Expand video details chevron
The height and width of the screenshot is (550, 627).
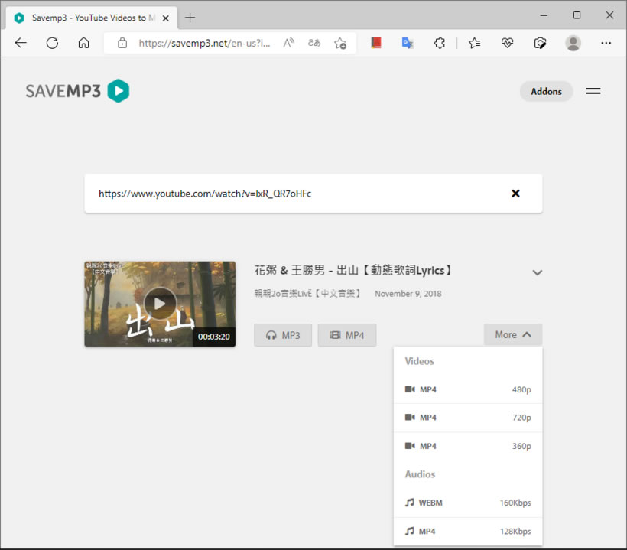(x=537, y=272)
